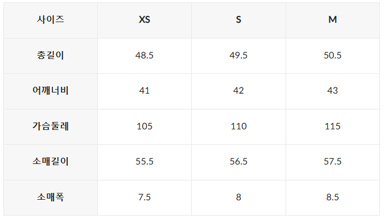The image size is (384, 219).
Task: Click the 사이즈 header cell
Action: (51, 19)
